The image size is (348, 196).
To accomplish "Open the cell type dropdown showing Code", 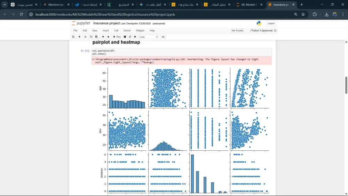I will click(149, 37).
